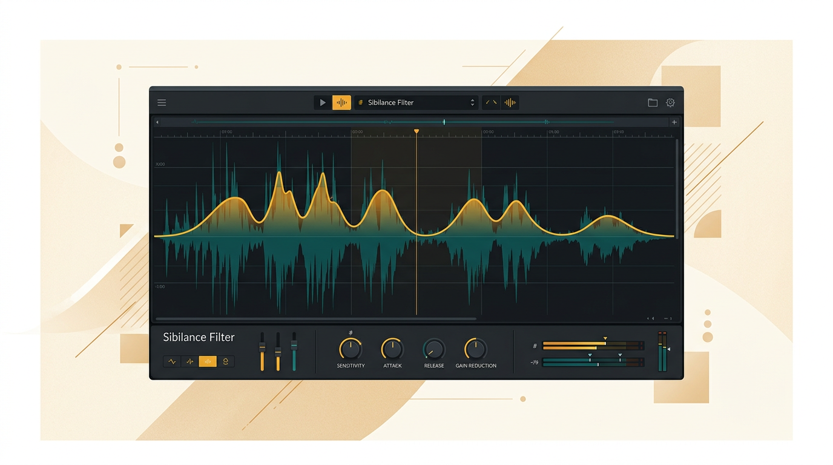
Task: Click the split-curve icon beside the preset selector
Action: point(492,103)
